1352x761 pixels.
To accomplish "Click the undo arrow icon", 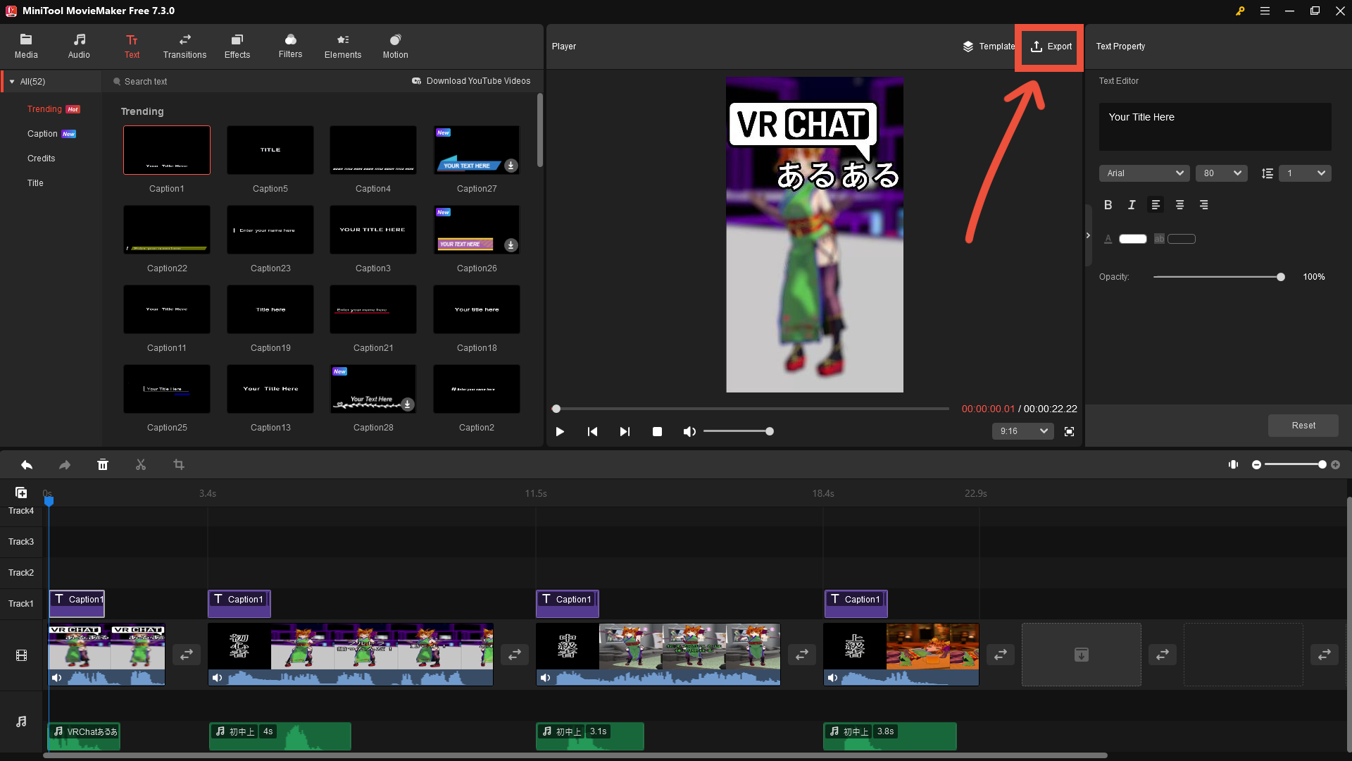I will click(x=27, y=465).
